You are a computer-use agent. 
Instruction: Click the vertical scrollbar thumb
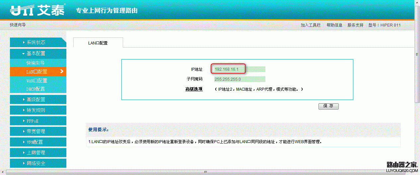(x=417, y=55)
